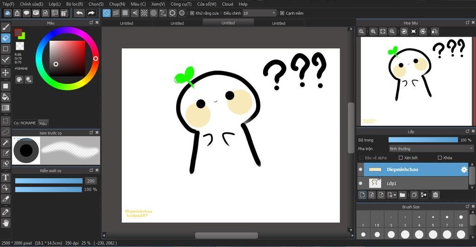Select the Move tool

pyautogui.click(x=6, y=73)
